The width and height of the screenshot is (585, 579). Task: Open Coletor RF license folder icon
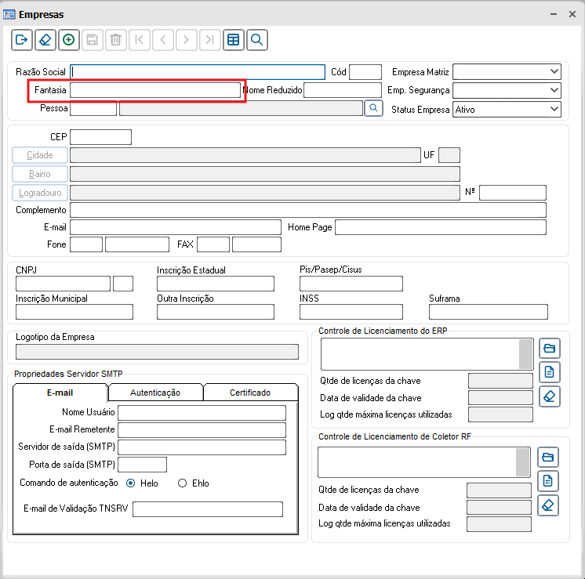[x=547, y=457]
